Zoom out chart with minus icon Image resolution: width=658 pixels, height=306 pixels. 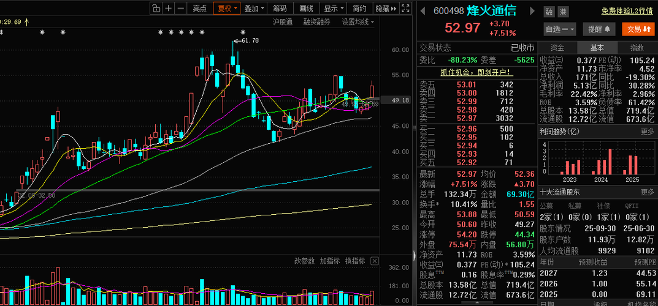181,8
